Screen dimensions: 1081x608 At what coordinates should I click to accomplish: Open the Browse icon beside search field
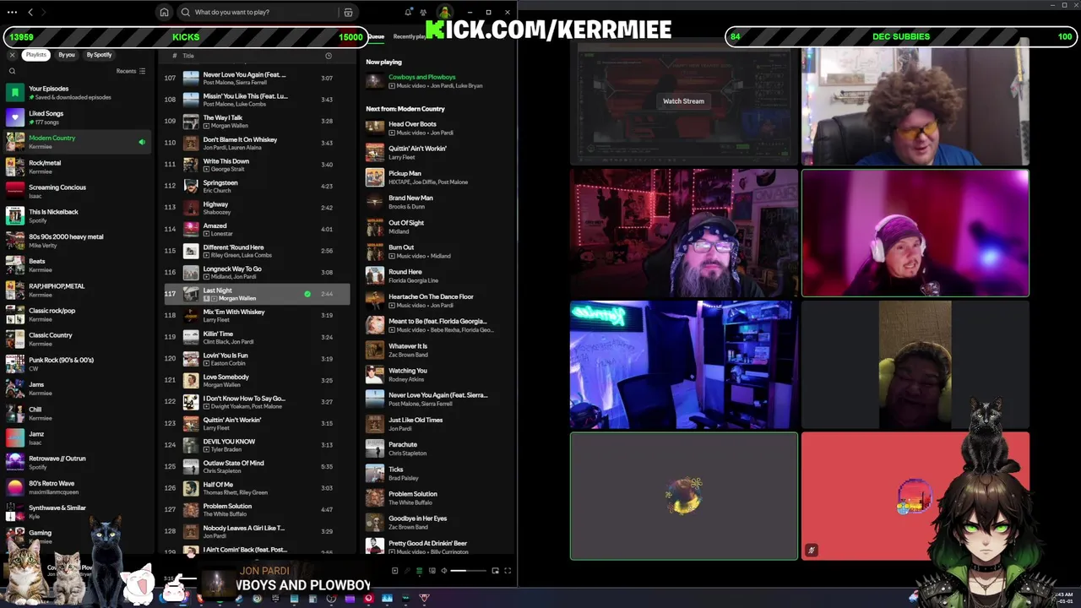point(348,13)
